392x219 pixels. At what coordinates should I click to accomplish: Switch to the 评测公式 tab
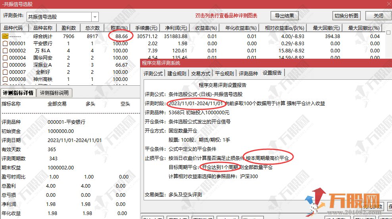pos(153,73)
